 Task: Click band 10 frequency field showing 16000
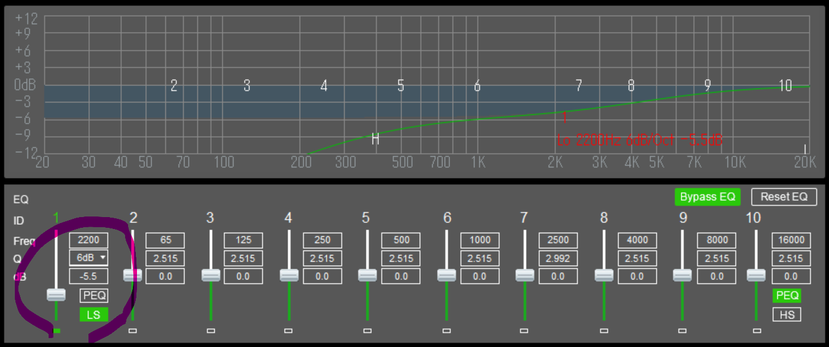pyautogui.click(x=791, y=240)
